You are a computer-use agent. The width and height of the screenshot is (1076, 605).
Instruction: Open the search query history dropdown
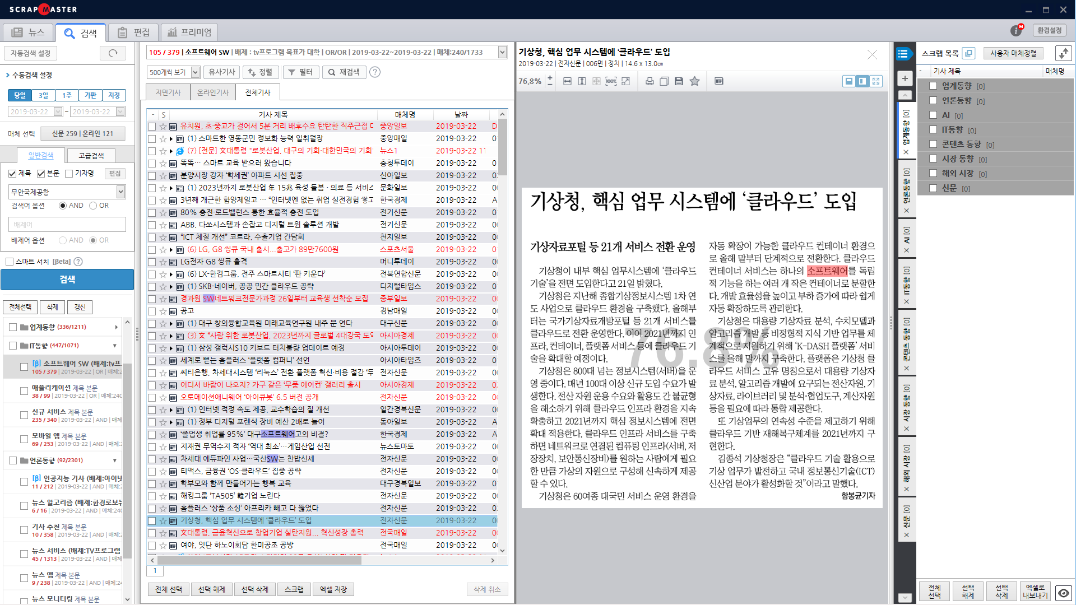[x=503, y=52]
